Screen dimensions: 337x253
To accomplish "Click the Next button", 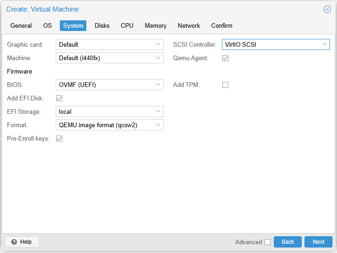I will click(x=318, y=242).
